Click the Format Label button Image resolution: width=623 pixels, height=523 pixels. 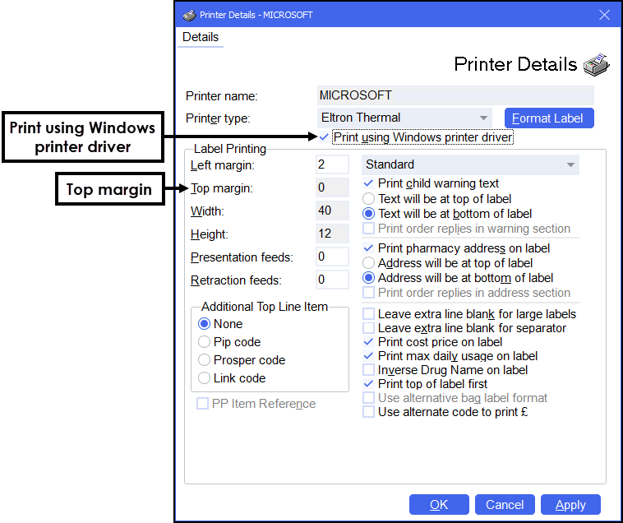[x=548, y=118]
